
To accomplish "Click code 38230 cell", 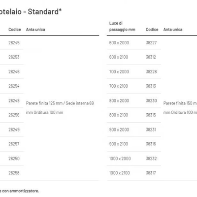I will pos(151,100).
